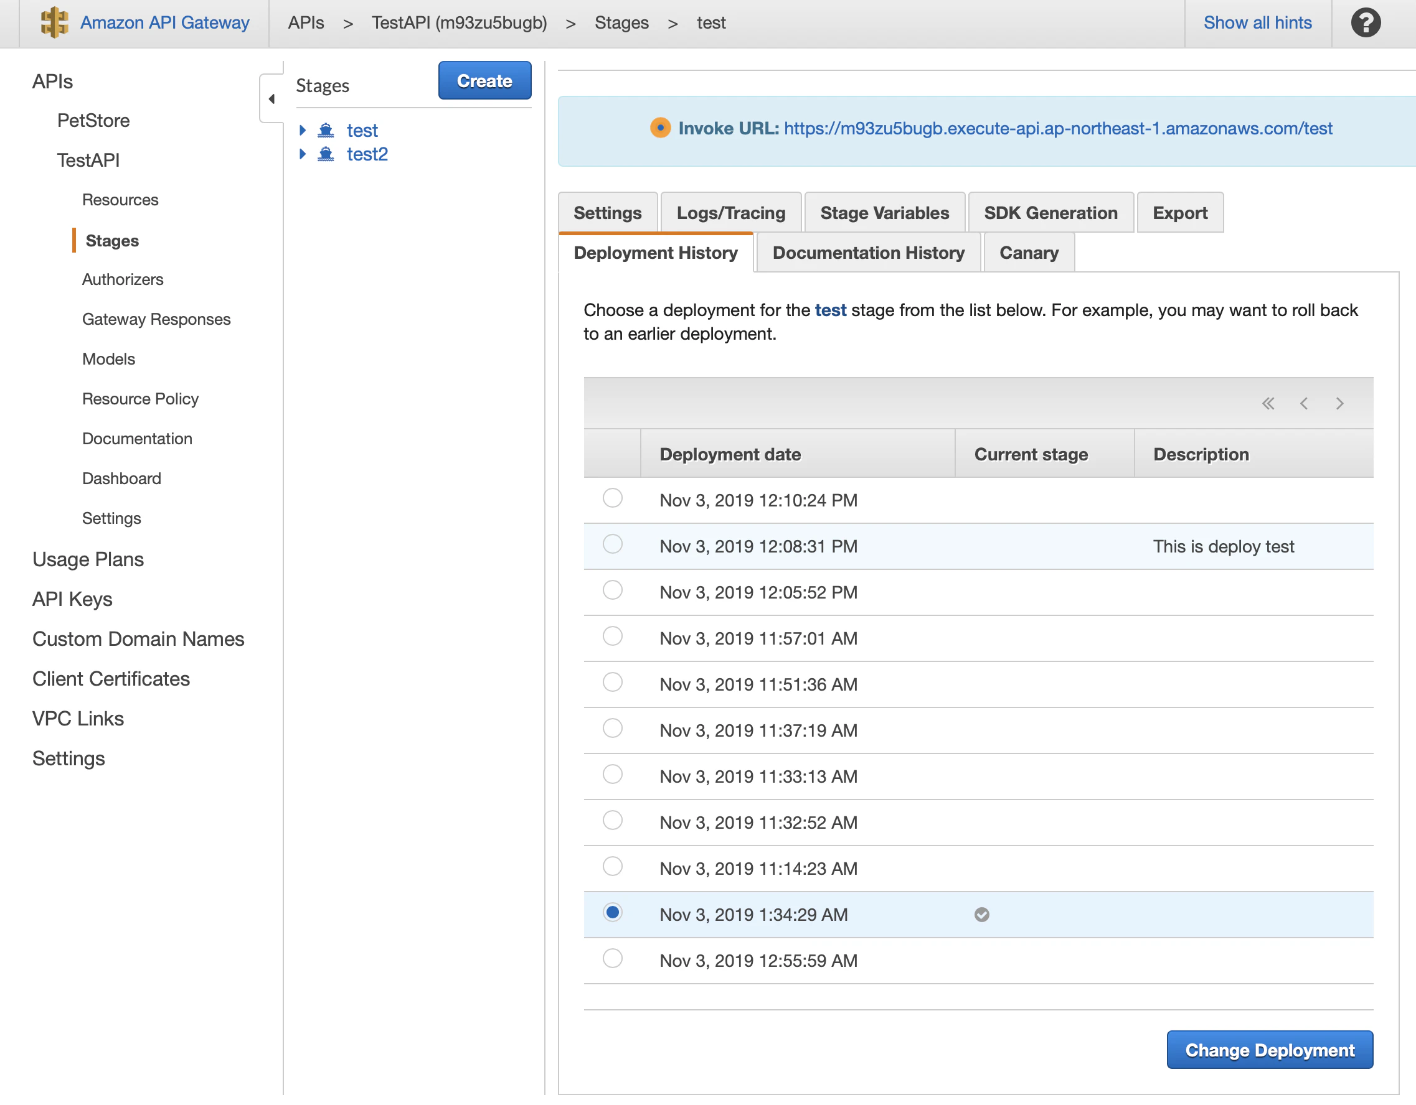Click the Change Deployment button

[1270, 1049]
